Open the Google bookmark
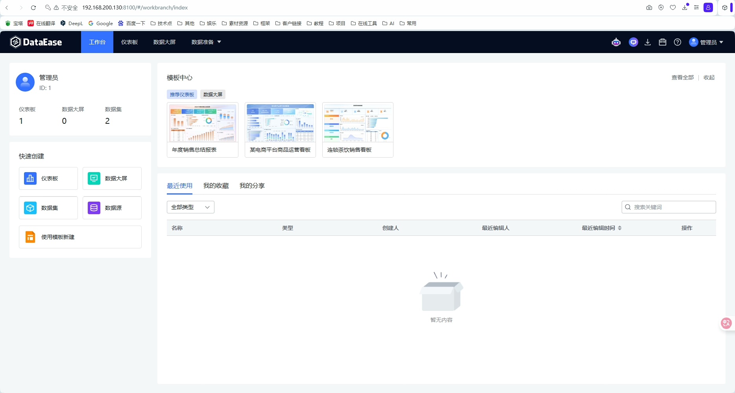Viewport: 735px width, 393px height. (x=101, y=24)
